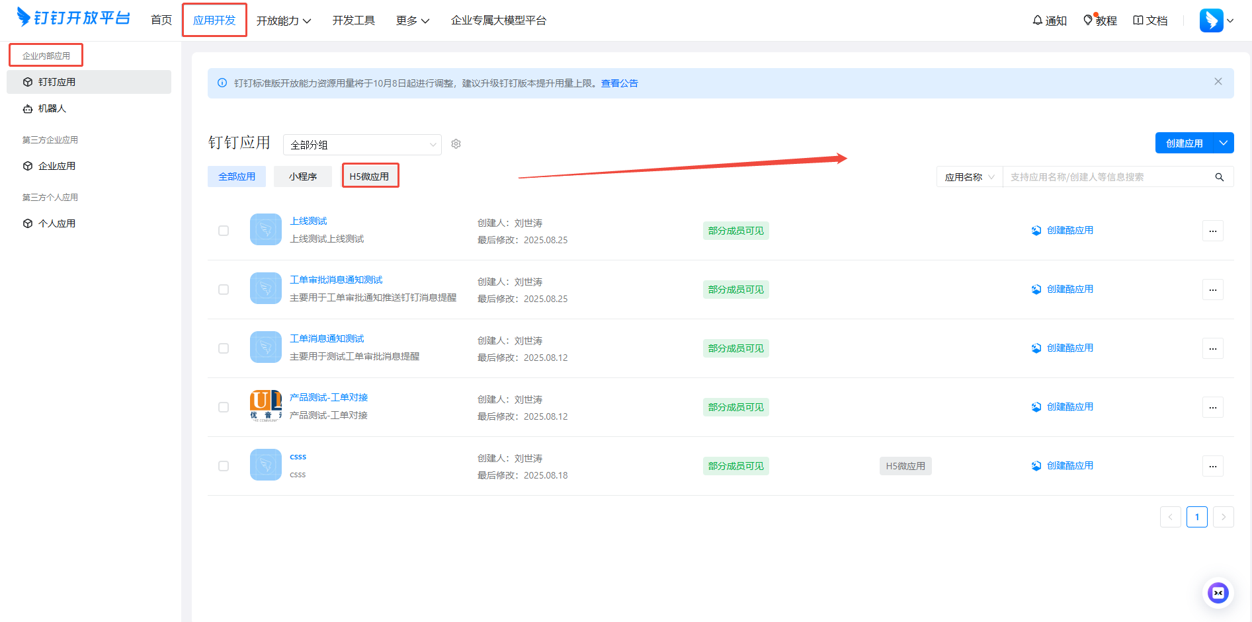The width and height of the screenshot is (1252, 622).
Task: Tick the checkbox for 工单消息通知测试
Action: click(224, 348)
